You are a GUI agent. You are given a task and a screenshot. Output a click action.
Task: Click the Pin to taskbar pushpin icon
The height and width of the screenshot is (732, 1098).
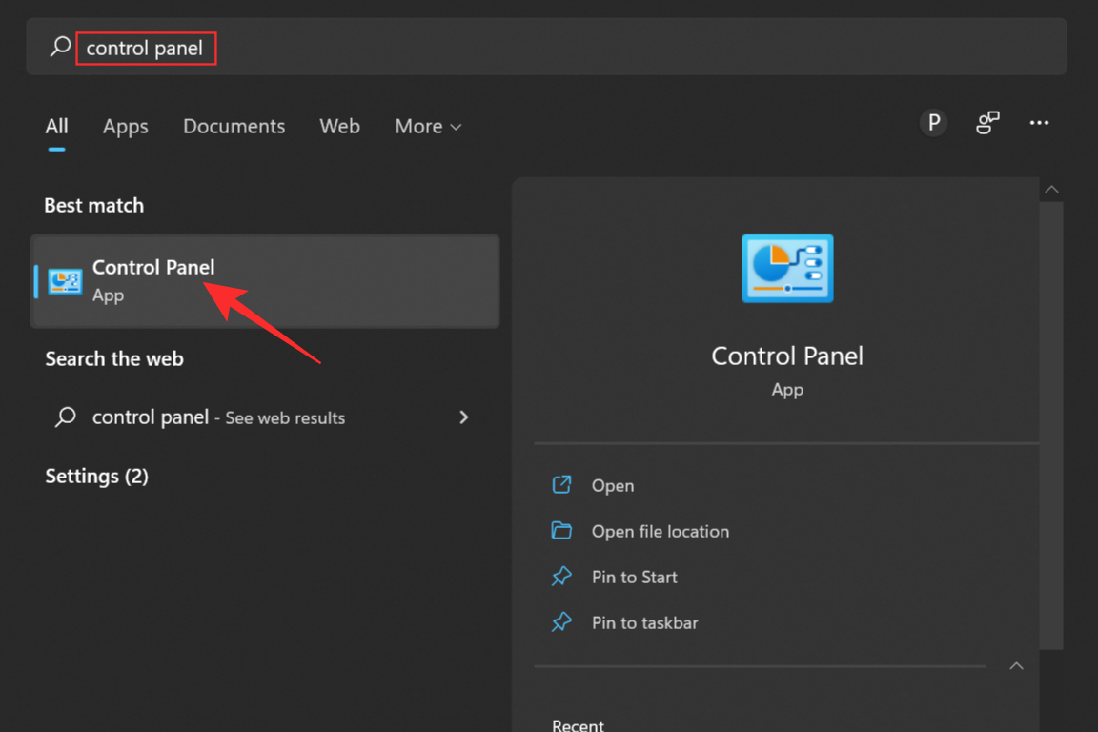562,622
